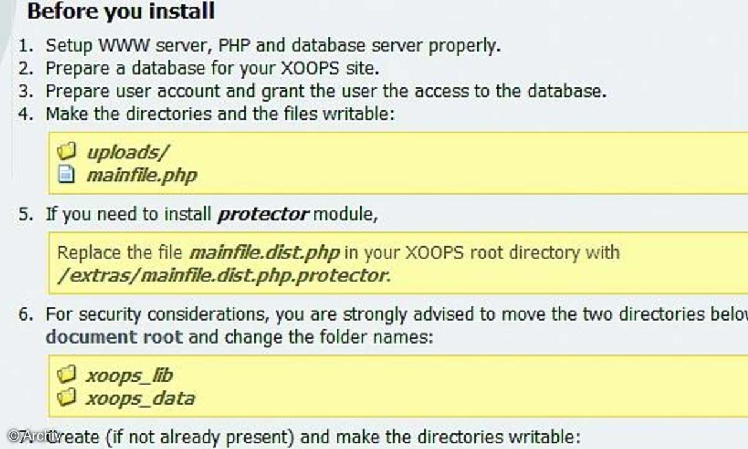Click step 4 'Make the directories' line
The width and height of the screenshot is (748, 449).
tap(221, 114)
